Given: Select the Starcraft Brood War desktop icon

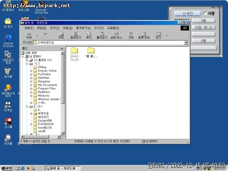Looking at the screenshot, I should point(41,8).
